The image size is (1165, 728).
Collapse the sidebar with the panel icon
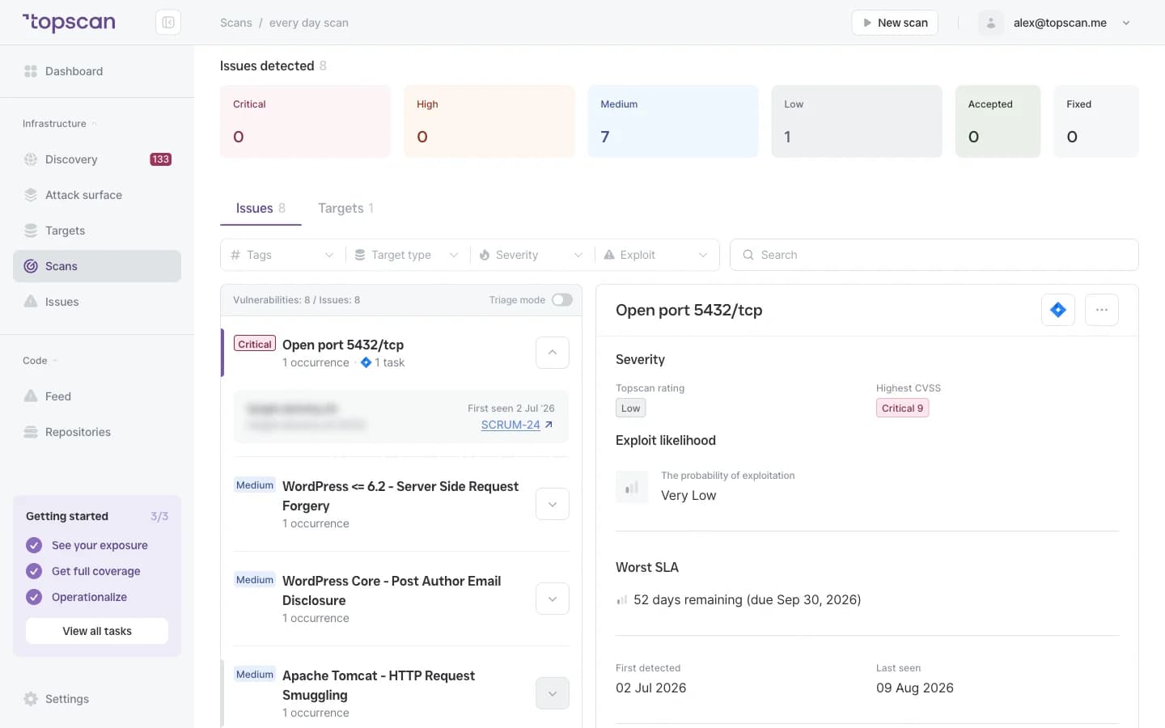tap(168, 23)
